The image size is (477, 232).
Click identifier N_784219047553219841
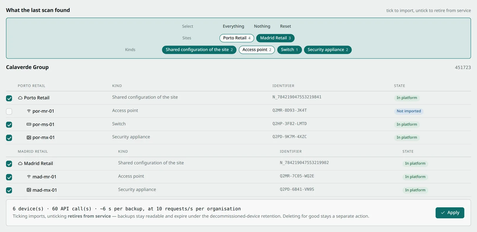tap(297, 97)
